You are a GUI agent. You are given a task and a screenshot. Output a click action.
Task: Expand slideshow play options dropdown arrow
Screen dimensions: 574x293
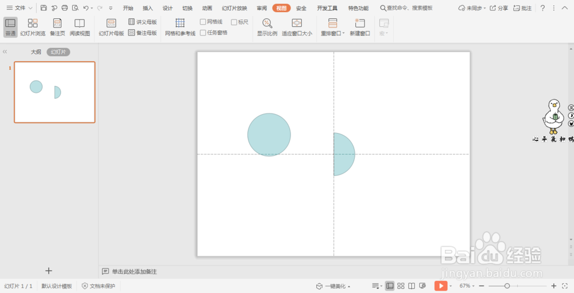451,286
